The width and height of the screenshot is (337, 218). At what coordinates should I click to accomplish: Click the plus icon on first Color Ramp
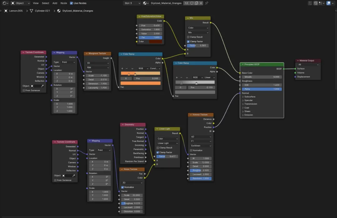tap(122, 69)
